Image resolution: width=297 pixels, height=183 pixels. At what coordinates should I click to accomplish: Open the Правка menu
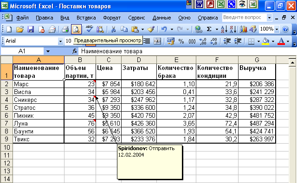[x=45, y=18]
